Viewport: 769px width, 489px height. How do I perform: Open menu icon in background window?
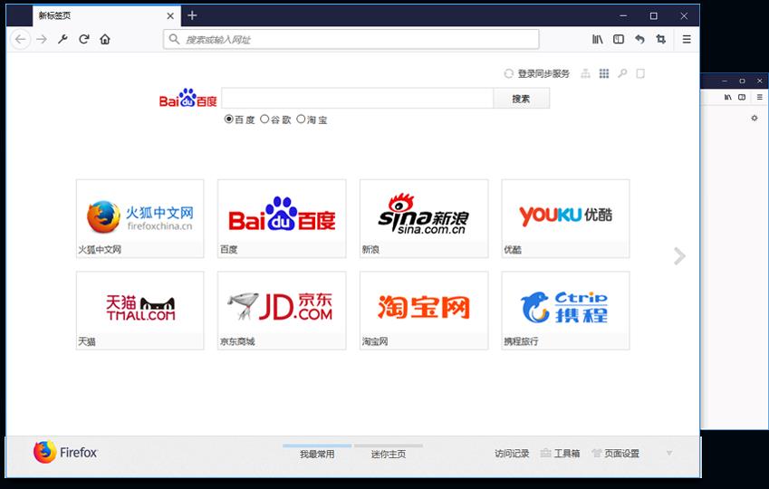[759, 97]
